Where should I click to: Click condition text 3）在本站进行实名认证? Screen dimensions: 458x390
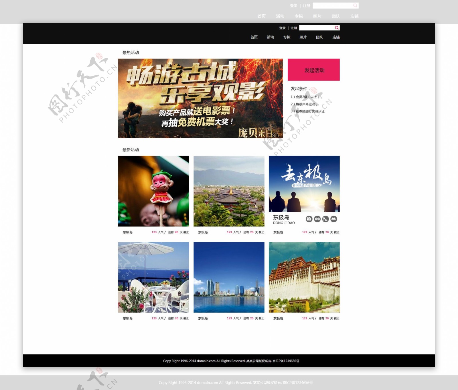pos(308,111)
